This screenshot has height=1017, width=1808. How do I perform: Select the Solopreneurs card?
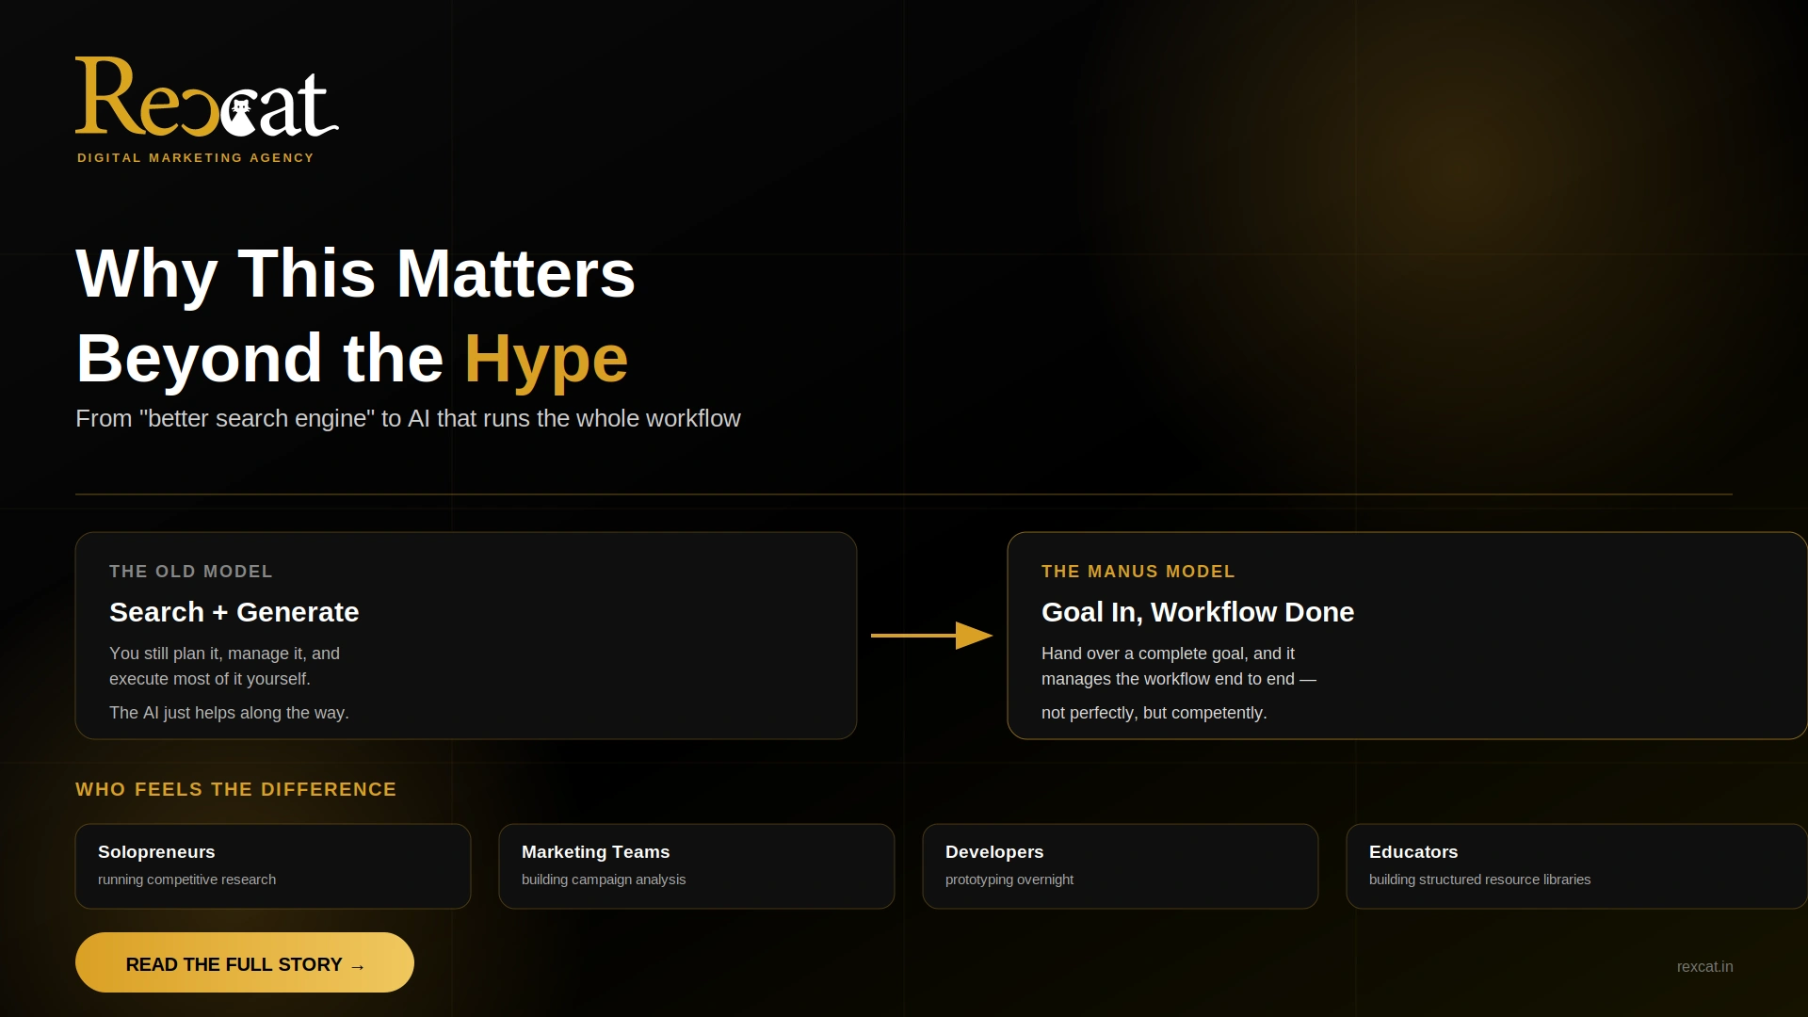273,866
